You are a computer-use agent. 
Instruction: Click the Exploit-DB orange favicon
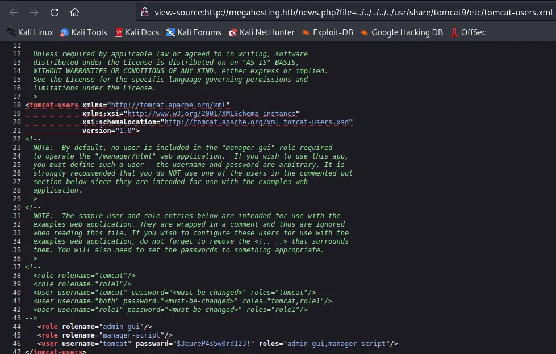coord(306,32)
